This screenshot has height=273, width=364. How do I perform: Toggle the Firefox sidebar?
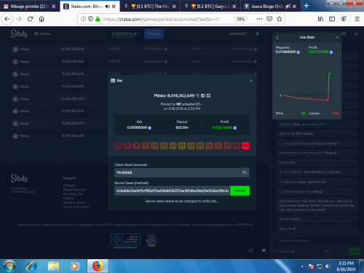pos(332,19)
